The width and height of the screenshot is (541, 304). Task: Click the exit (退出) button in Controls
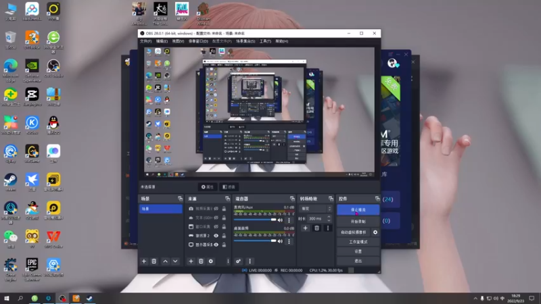(358, 261)
